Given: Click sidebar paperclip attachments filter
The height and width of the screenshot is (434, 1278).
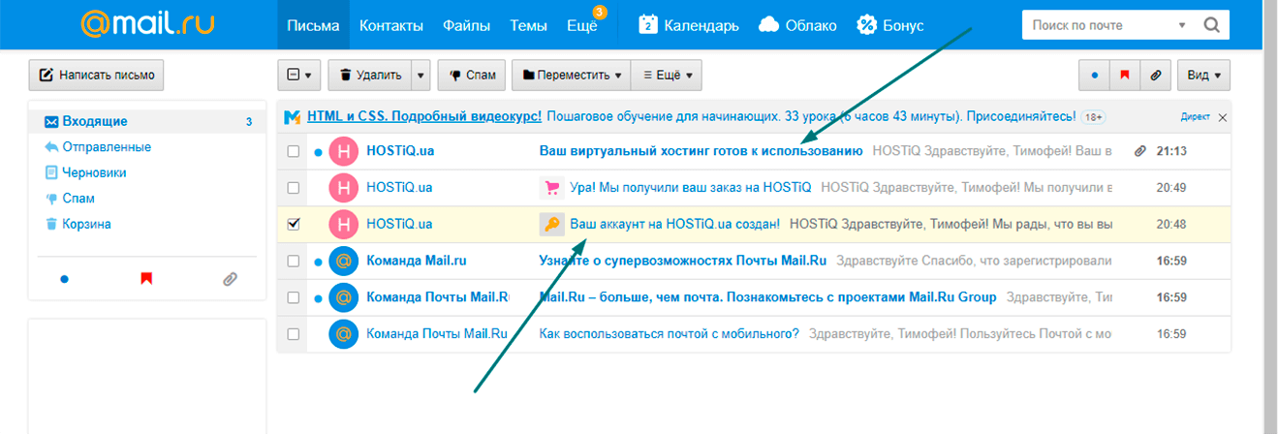Looking at the screenshot, I should pos(230,279).
